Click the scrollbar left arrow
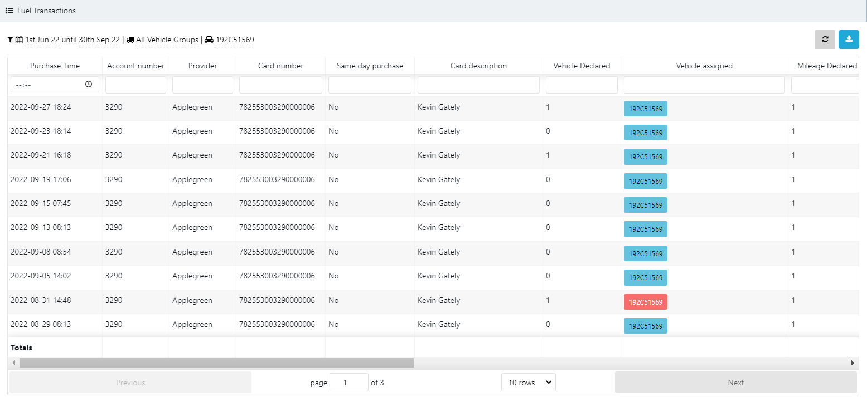The height and width of the screenshot is (416, 867). (14, 363)
